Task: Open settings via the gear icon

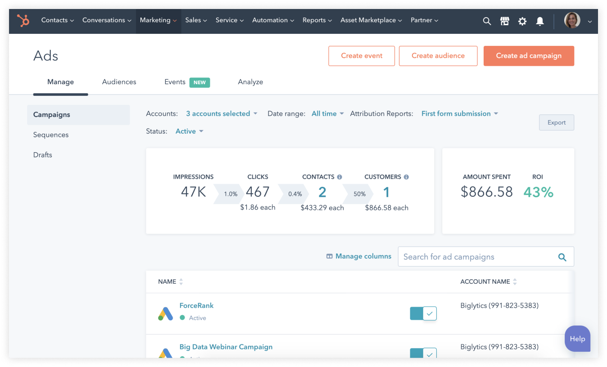Action: coord(522,21)
